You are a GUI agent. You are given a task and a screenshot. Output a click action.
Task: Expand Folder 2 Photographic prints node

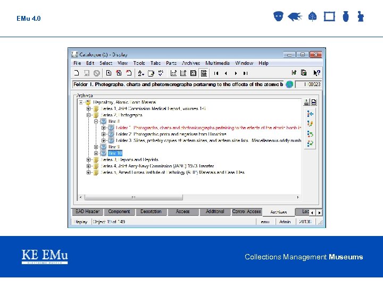(x=104, y=134)
